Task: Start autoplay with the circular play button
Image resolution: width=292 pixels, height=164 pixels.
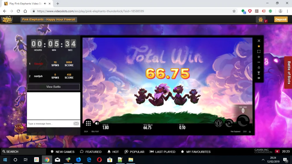Action: pos(229,123)
